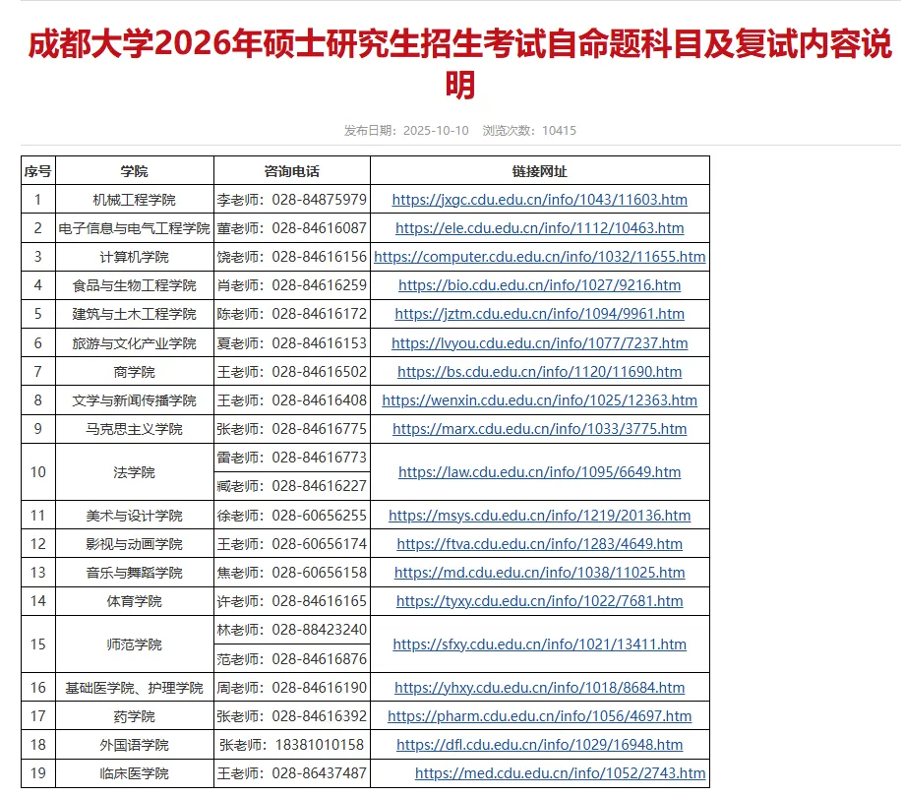Image resolution: width=903 pixels, height=797 pixels.
Task: Click phone 王老师: 028-86437487
Action: coord(292,773)
